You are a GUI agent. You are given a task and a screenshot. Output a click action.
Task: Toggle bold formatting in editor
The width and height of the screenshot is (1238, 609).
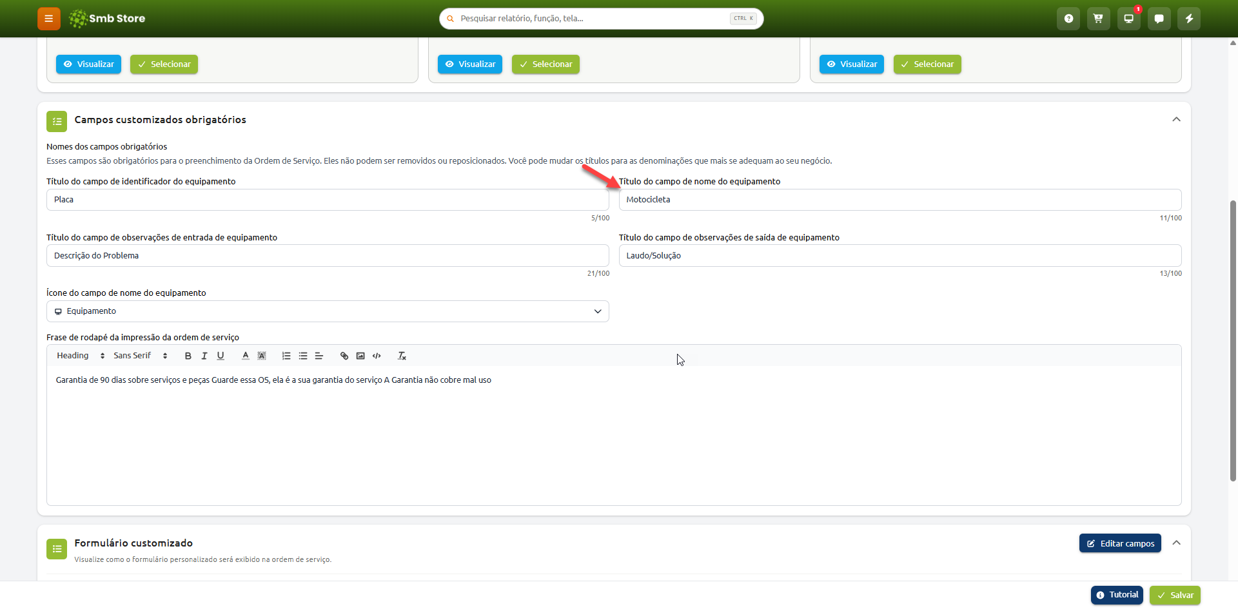[188, 356]
